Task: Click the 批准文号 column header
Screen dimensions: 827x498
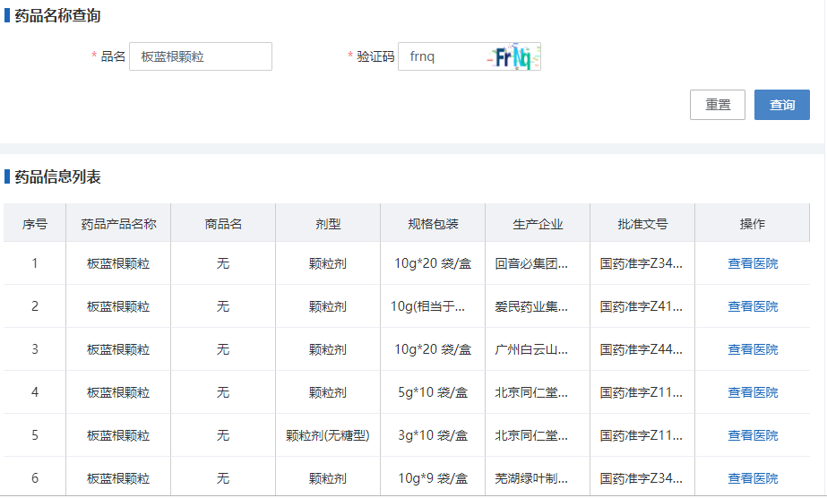Action: (642, 224)
